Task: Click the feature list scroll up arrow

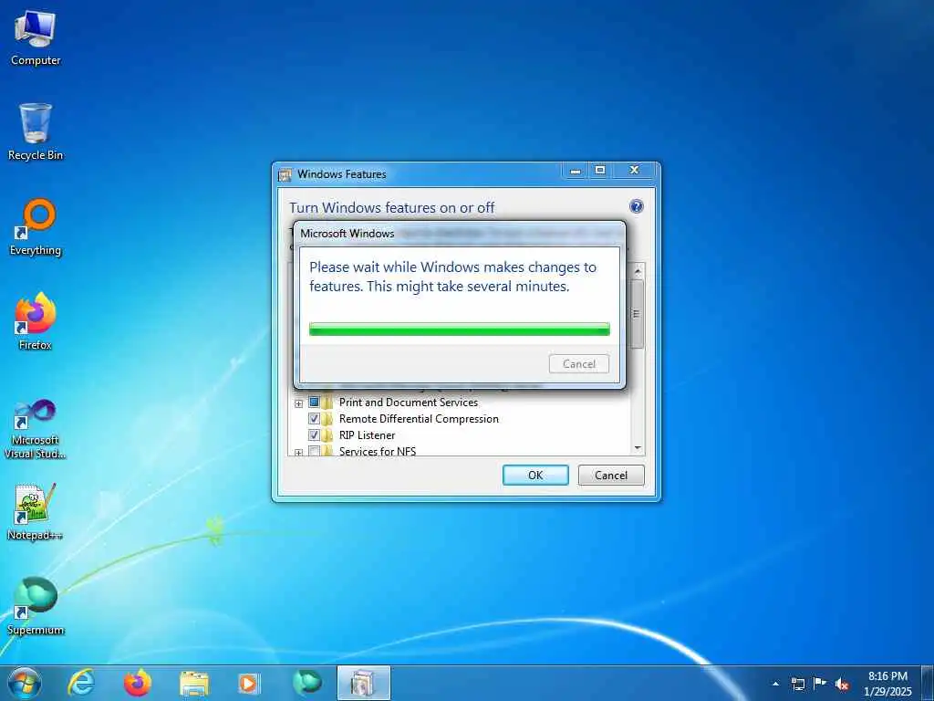Action: tap(638, 271)
